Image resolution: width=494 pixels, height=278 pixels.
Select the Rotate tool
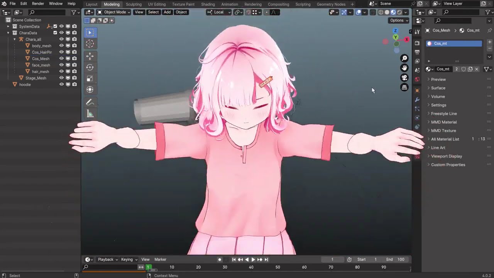click(x=90, y=67)
